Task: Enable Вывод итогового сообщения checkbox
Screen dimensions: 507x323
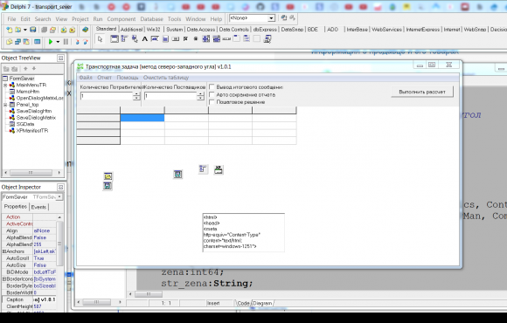Action: [x=212, y=87]
